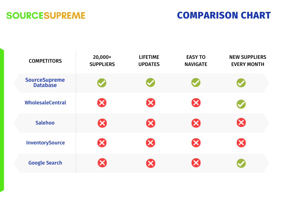Click the New Suppliers Every Month column header
This screenshot has height=212, width=283.
(248, 61)
